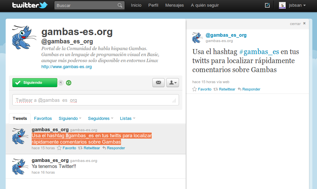
Task: Click the retweet arrows icon on timeline tweet
Action: [x=80, y=148]
